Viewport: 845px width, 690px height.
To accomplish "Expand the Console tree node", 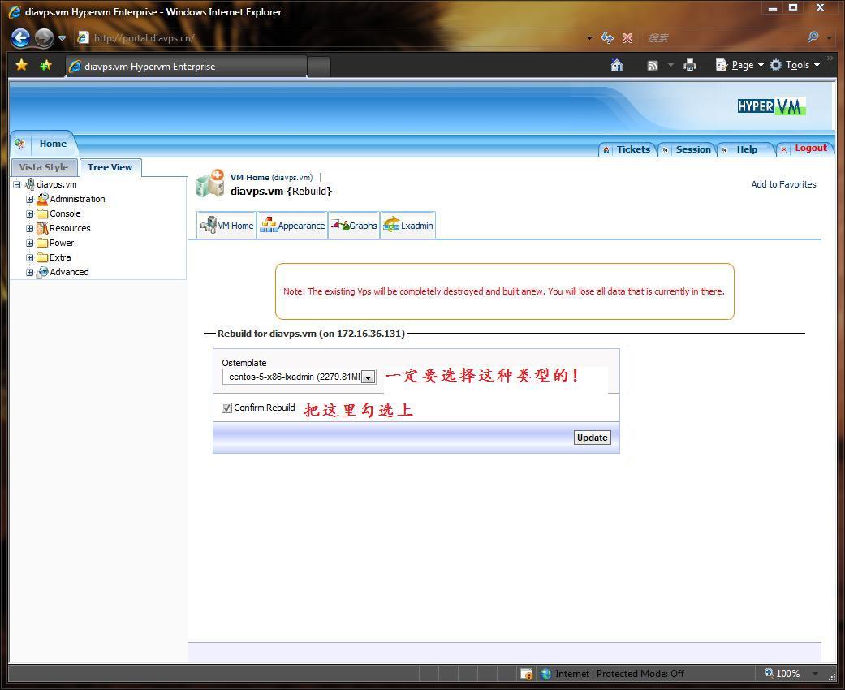I will pyautogui.click(x=30, y=213).
